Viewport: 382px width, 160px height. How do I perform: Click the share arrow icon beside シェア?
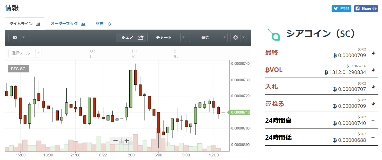click(x=140, y=38)
